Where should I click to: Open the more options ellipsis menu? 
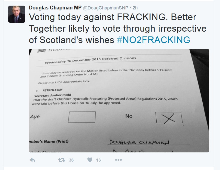point(118,160)
